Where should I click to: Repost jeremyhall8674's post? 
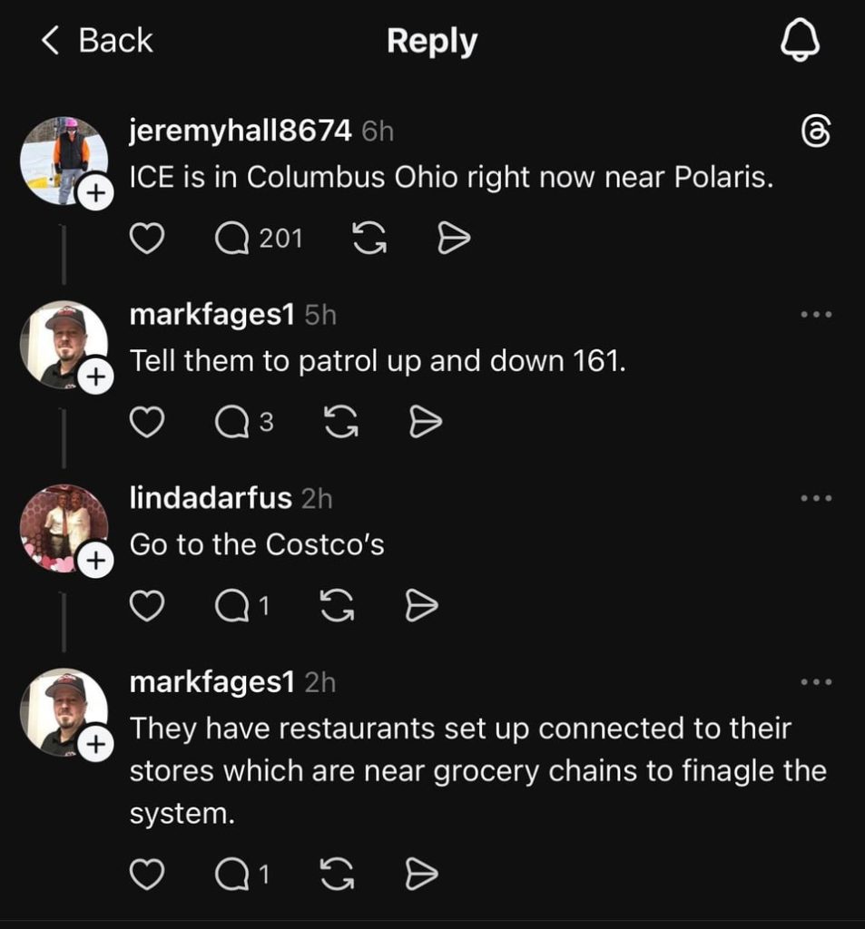368,239
